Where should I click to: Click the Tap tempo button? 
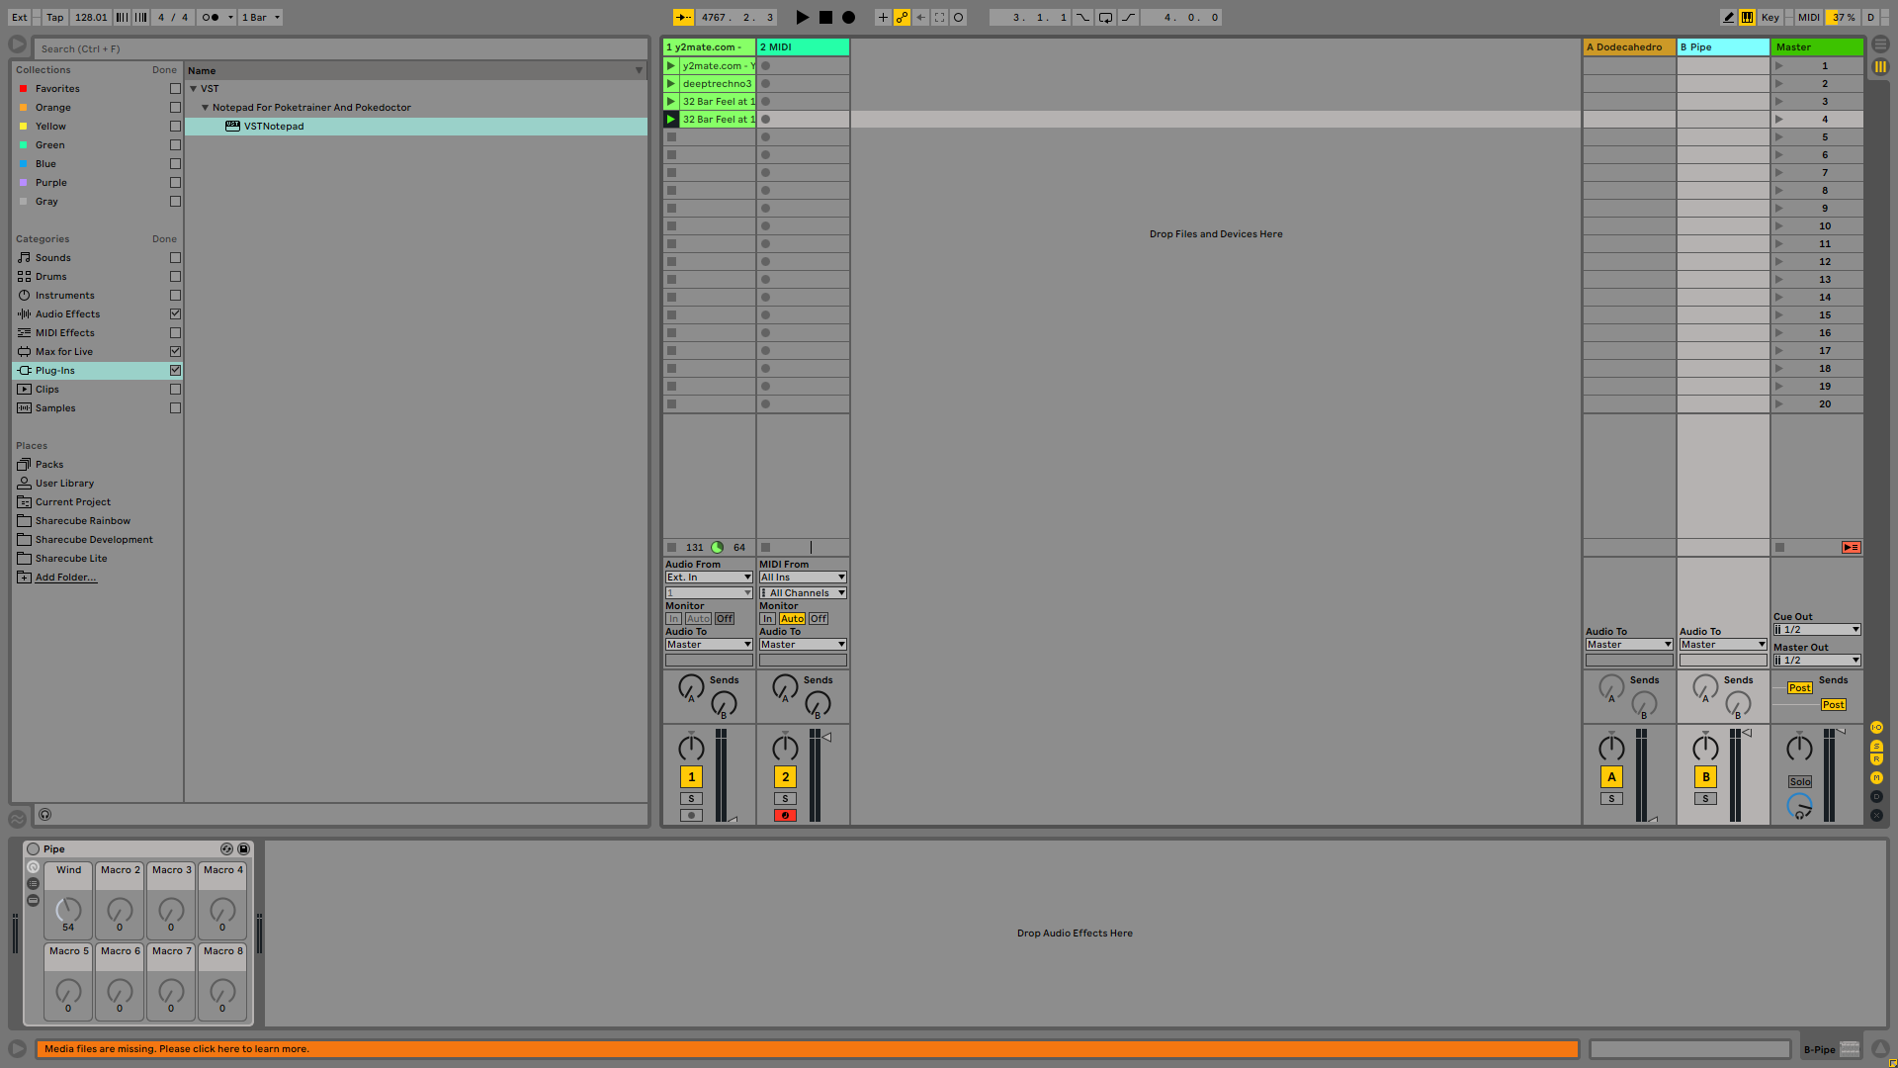(x=54, y=17)
